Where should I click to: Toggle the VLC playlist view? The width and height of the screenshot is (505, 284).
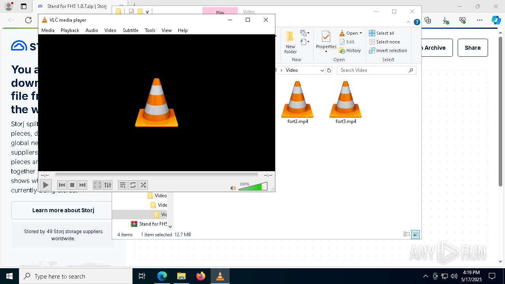coord(123,185)
